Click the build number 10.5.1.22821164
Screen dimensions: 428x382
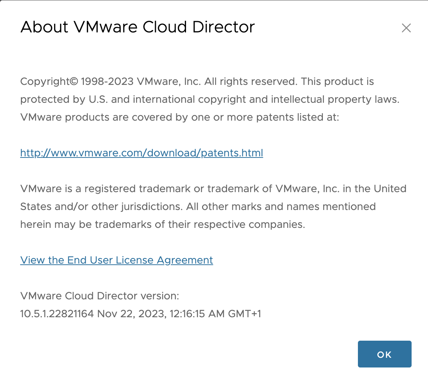pos(57,314)
